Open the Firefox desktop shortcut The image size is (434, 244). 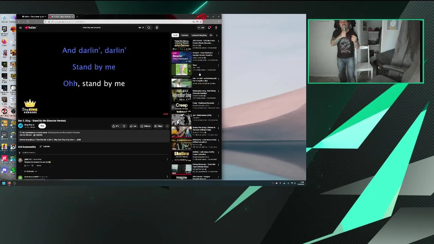tap(4, 41)
